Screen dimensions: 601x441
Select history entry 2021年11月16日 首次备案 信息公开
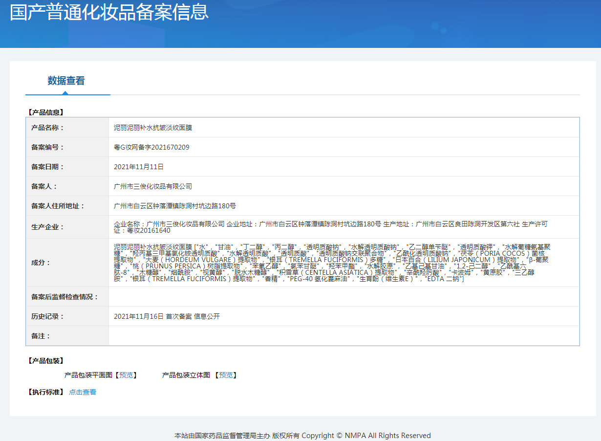[167, 316]
